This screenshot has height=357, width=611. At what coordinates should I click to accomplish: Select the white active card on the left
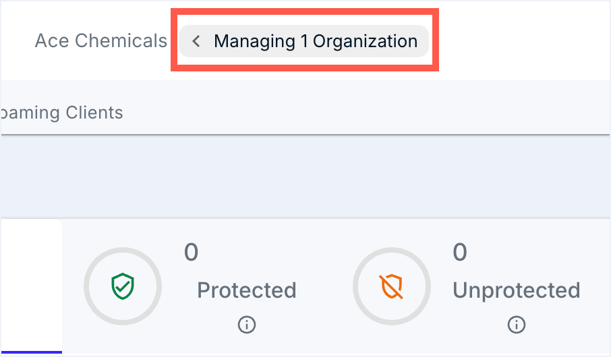tap(30, 283)
